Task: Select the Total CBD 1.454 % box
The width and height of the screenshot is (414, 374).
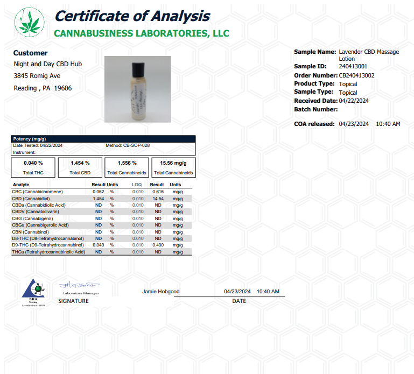Action: pos(80,167)
